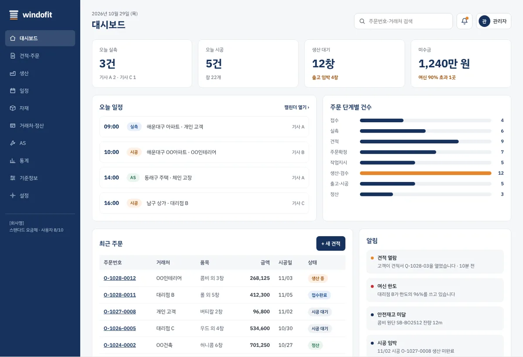Screen dimensions: 523x357
Task: Click the 금액 column header
Action: [265, 263]
